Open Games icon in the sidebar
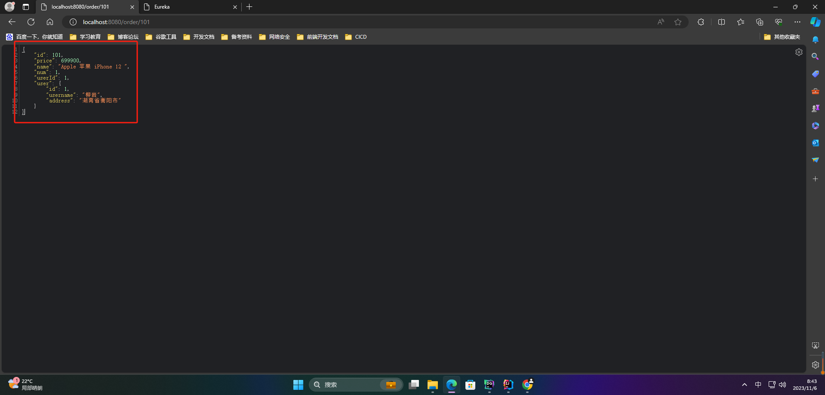 (x=815, y=108)
